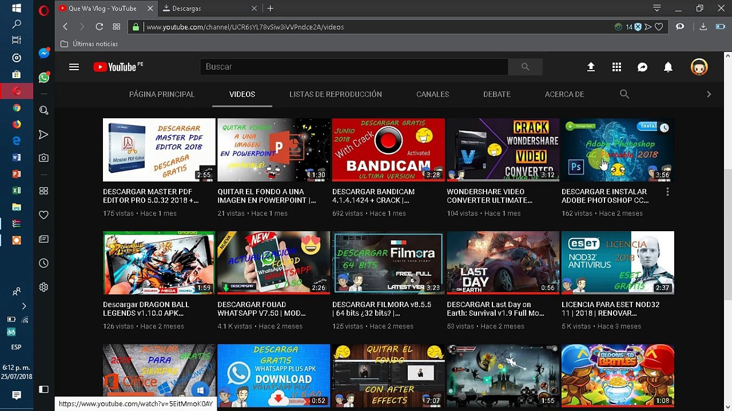This screenshot has height=411, width=732.
Task: Click the YouTube Buscar search field
Action: point(354,67)
